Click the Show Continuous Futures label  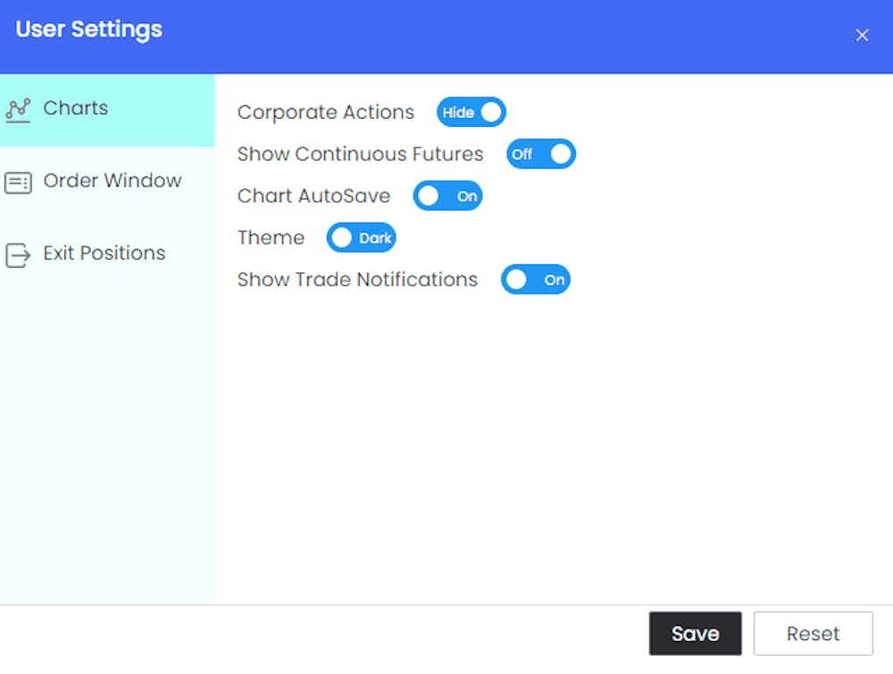360,154
